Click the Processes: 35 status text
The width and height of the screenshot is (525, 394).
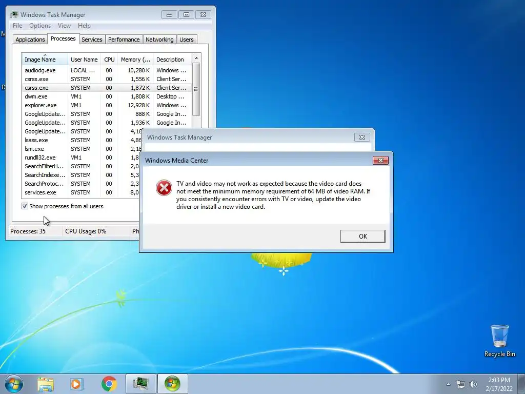coord(28,231)
